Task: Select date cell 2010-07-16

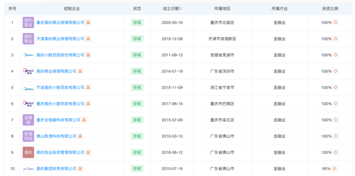Action: 172,168
